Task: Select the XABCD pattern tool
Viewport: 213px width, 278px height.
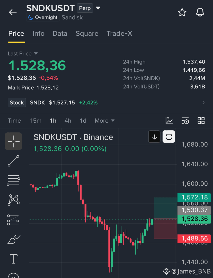Action: pos(13,200)
